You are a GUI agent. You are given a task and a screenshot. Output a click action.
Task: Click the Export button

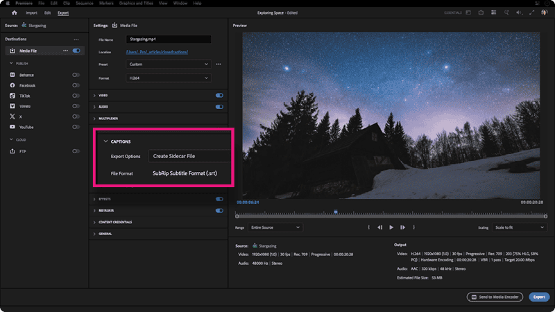point(539,297)
